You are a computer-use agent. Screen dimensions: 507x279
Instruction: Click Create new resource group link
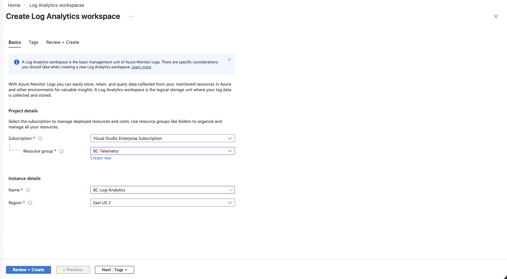pos(101,158)
